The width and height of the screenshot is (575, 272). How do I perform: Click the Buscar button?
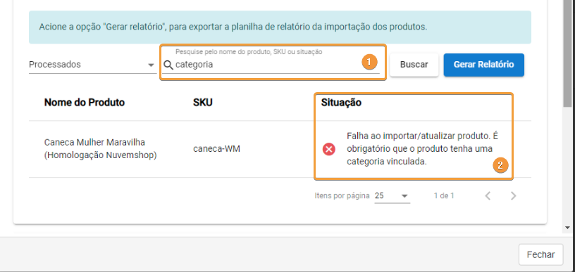click(x=414, y=65)
